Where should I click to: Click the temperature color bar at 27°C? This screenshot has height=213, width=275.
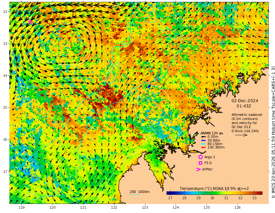170,193
